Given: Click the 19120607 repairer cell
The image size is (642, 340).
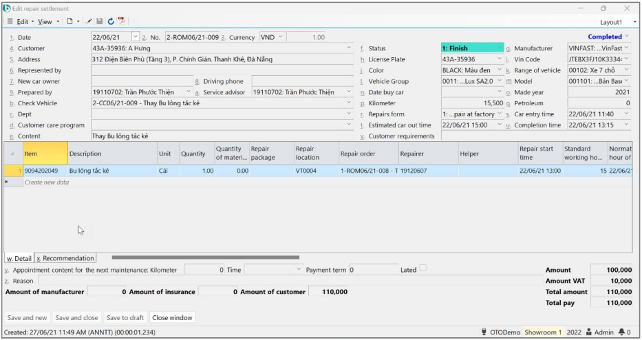Looking at the screenshot, I should click(428, 171).
